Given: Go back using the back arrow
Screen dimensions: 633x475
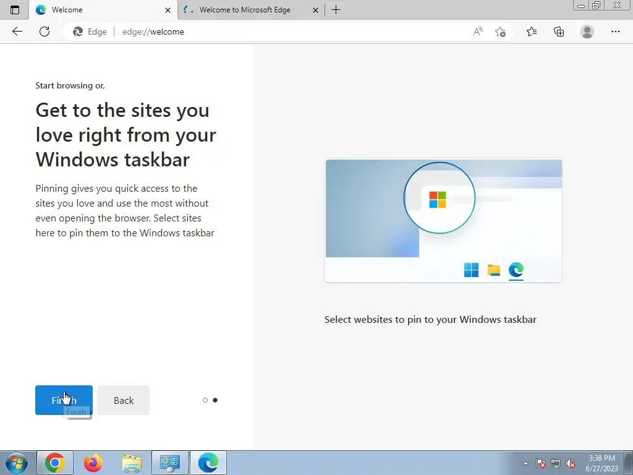Looking at the screenshot, I should 17,32.
